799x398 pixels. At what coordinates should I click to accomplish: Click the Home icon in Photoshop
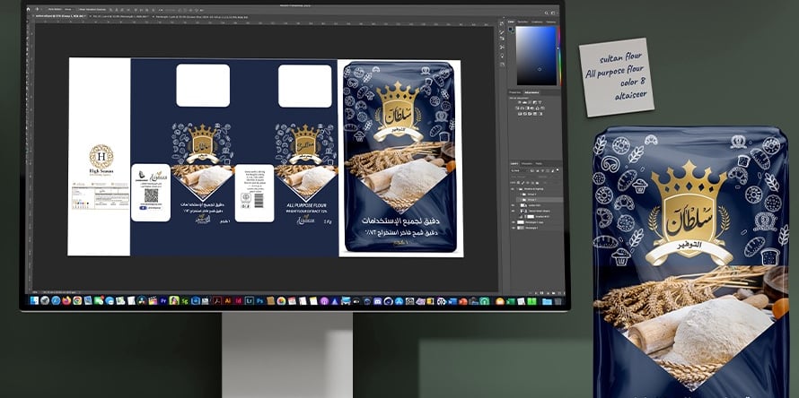click(28, 9)
